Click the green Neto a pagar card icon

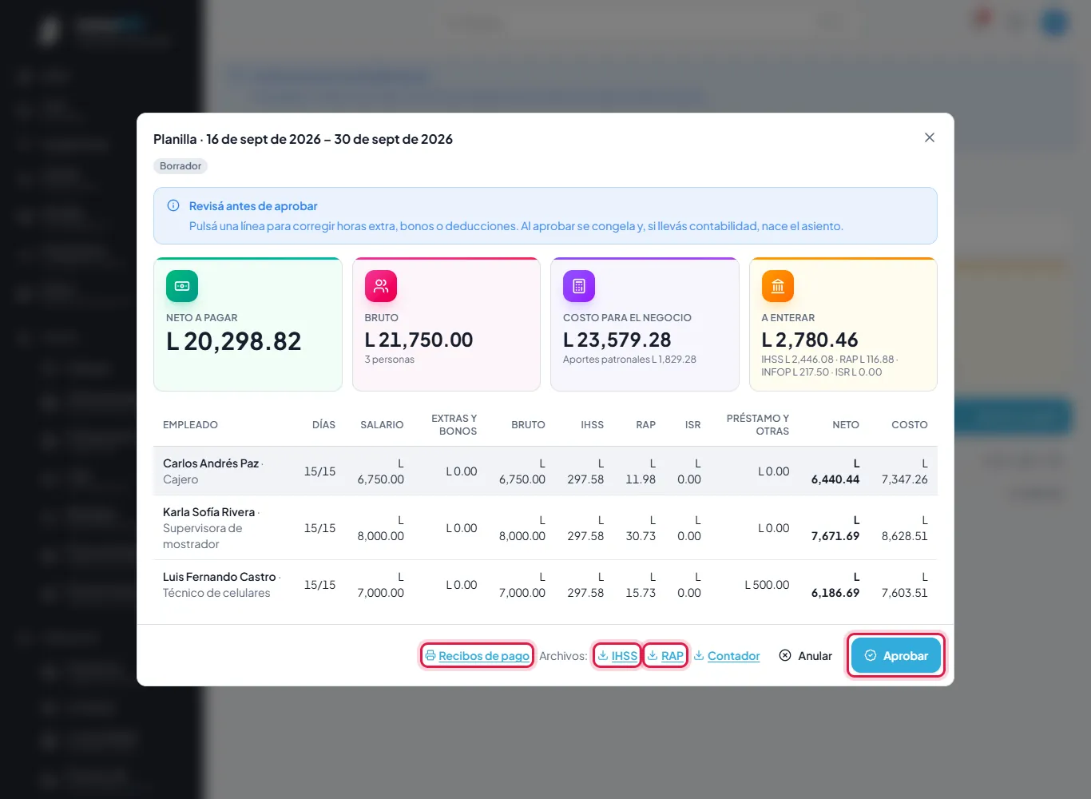[x=182, y=286]
